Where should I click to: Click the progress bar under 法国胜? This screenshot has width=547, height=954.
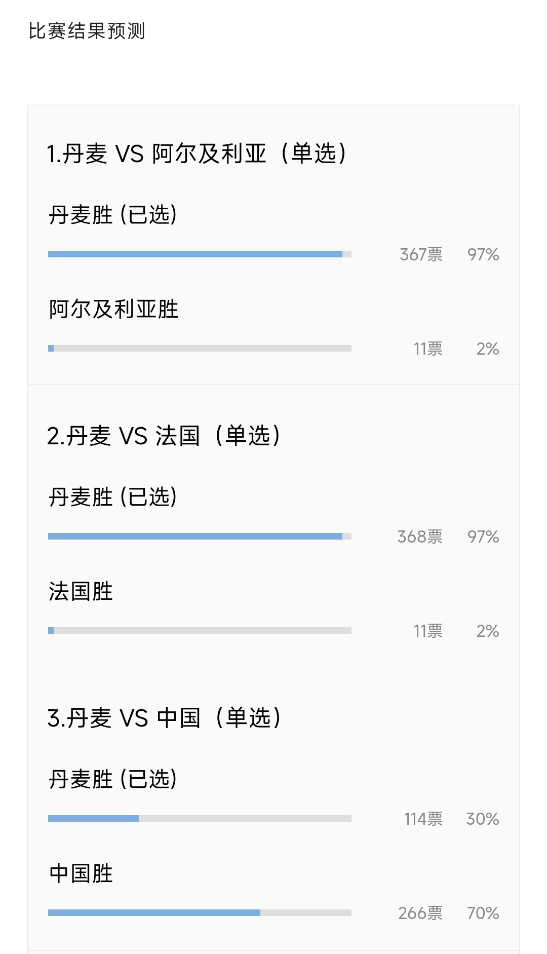point(200,631)
